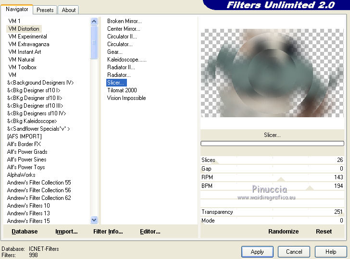The width and height of the screenshot is (350, 259).
Task: Choose the Tilomat 2000 filter
Action: point(122,90)
